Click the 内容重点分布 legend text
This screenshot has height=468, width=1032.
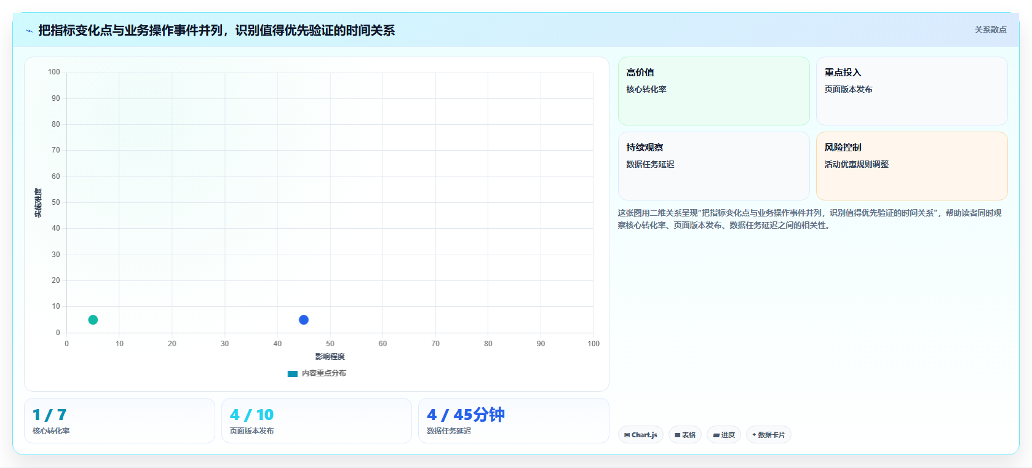pos(324,373)
